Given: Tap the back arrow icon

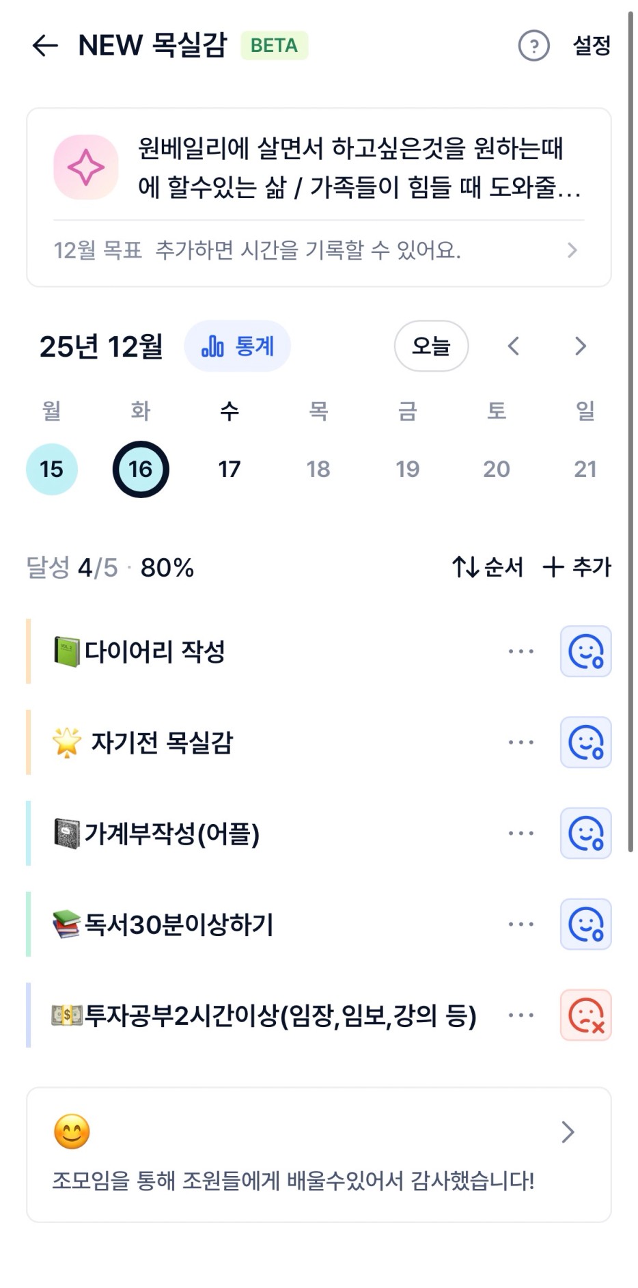Looking at the screenshot, I should [45, 46].
